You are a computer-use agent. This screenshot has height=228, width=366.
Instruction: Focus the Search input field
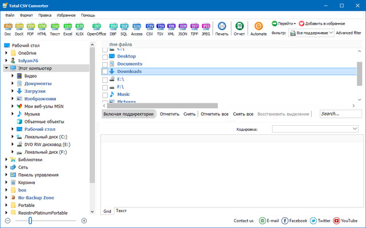(x=341, y=114)
